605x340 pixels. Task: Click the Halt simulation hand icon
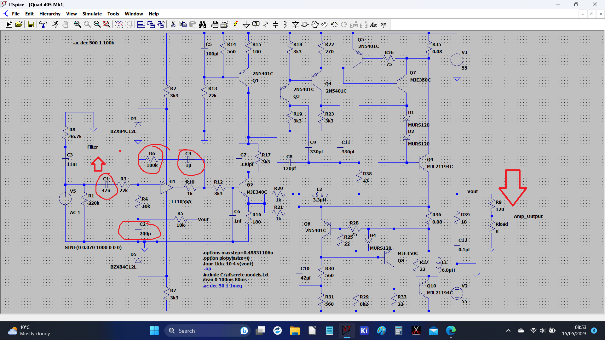65,24
